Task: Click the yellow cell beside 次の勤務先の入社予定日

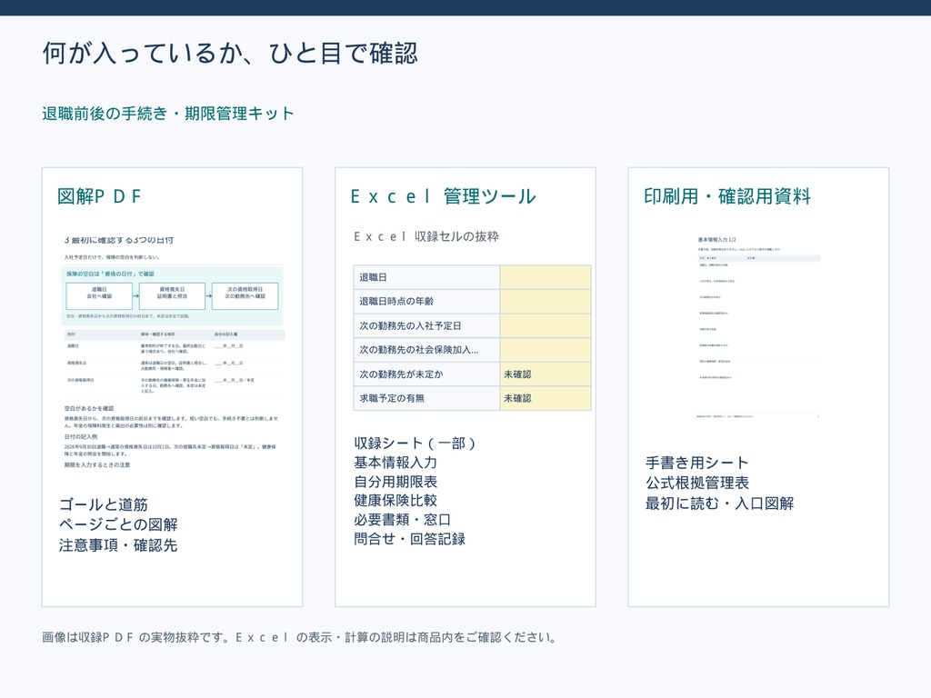Action: click(546, 326)
